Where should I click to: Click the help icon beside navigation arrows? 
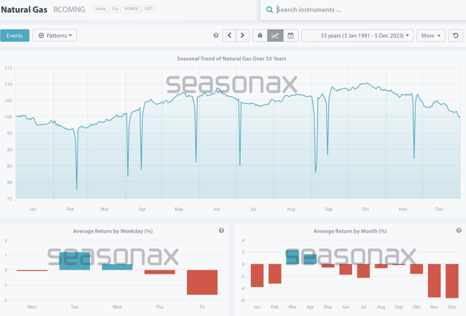(x=216, y=35)
